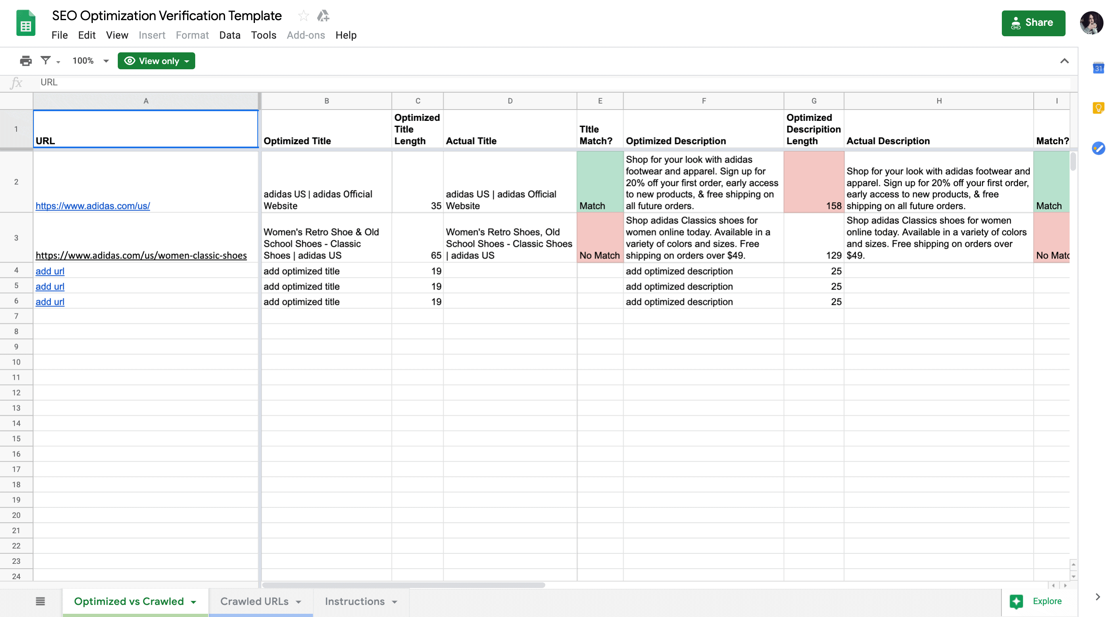1118x617 pixels.
Task: Open the Crawled URLs tab menu arrow
Action: pos(298,602)
